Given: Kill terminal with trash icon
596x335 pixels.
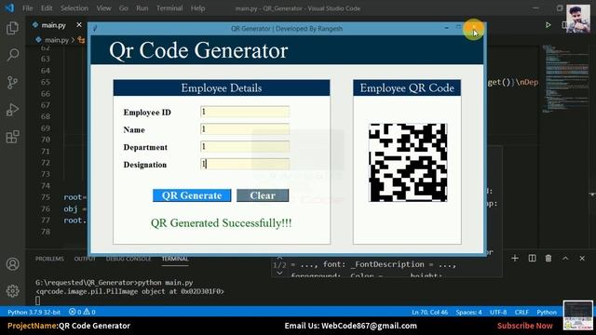Looking at the screenshot, I should click(x=549, y=259).
